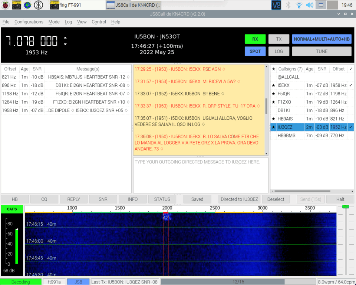Open the Control menu
This screenshot has width=356, height=285.
99,22
